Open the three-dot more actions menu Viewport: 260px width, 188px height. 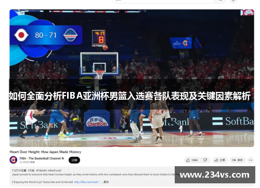point(251,160)
